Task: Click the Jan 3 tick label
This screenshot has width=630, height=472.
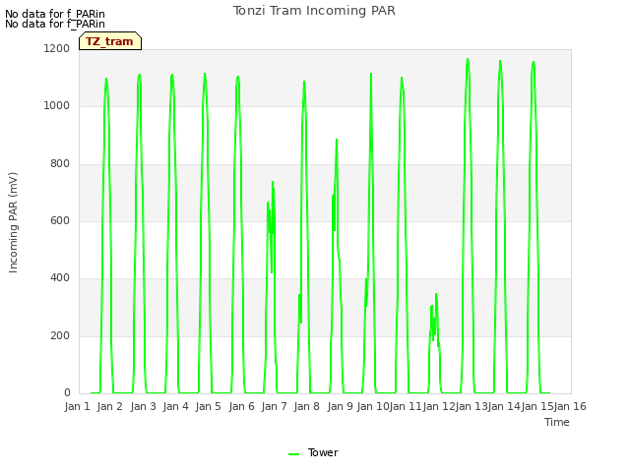Action: [143, 406]
